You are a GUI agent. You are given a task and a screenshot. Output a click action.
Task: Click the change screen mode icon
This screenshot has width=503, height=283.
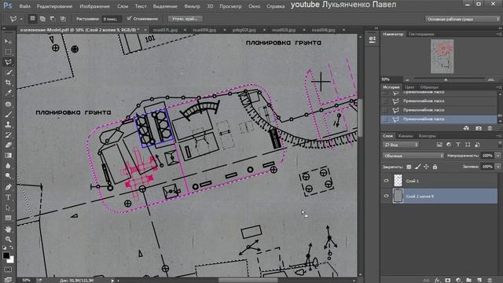click(9, 280)
